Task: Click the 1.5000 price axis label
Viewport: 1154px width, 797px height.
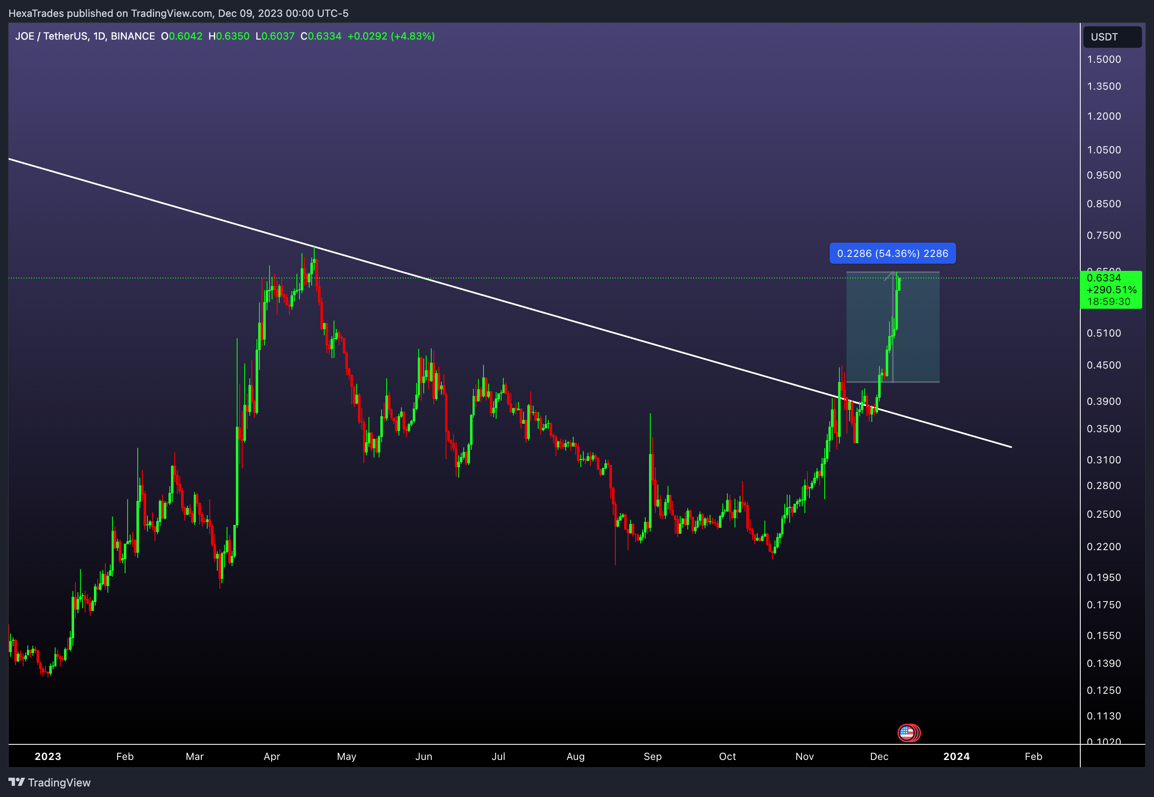Action: 1103,59
